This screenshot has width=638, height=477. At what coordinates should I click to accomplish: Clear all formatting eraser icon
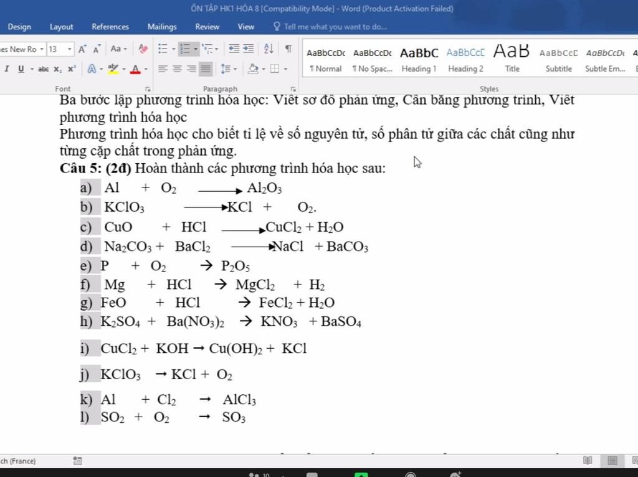[143, 49]
